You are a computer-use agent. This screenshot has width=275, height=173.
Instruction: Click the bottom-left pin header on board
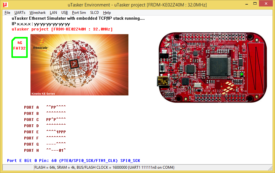click(208, 98)
